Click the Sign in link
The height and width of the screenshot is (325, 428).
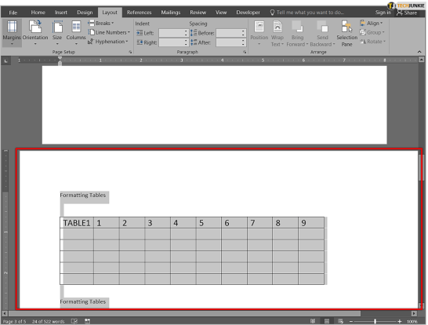(383, 13)
